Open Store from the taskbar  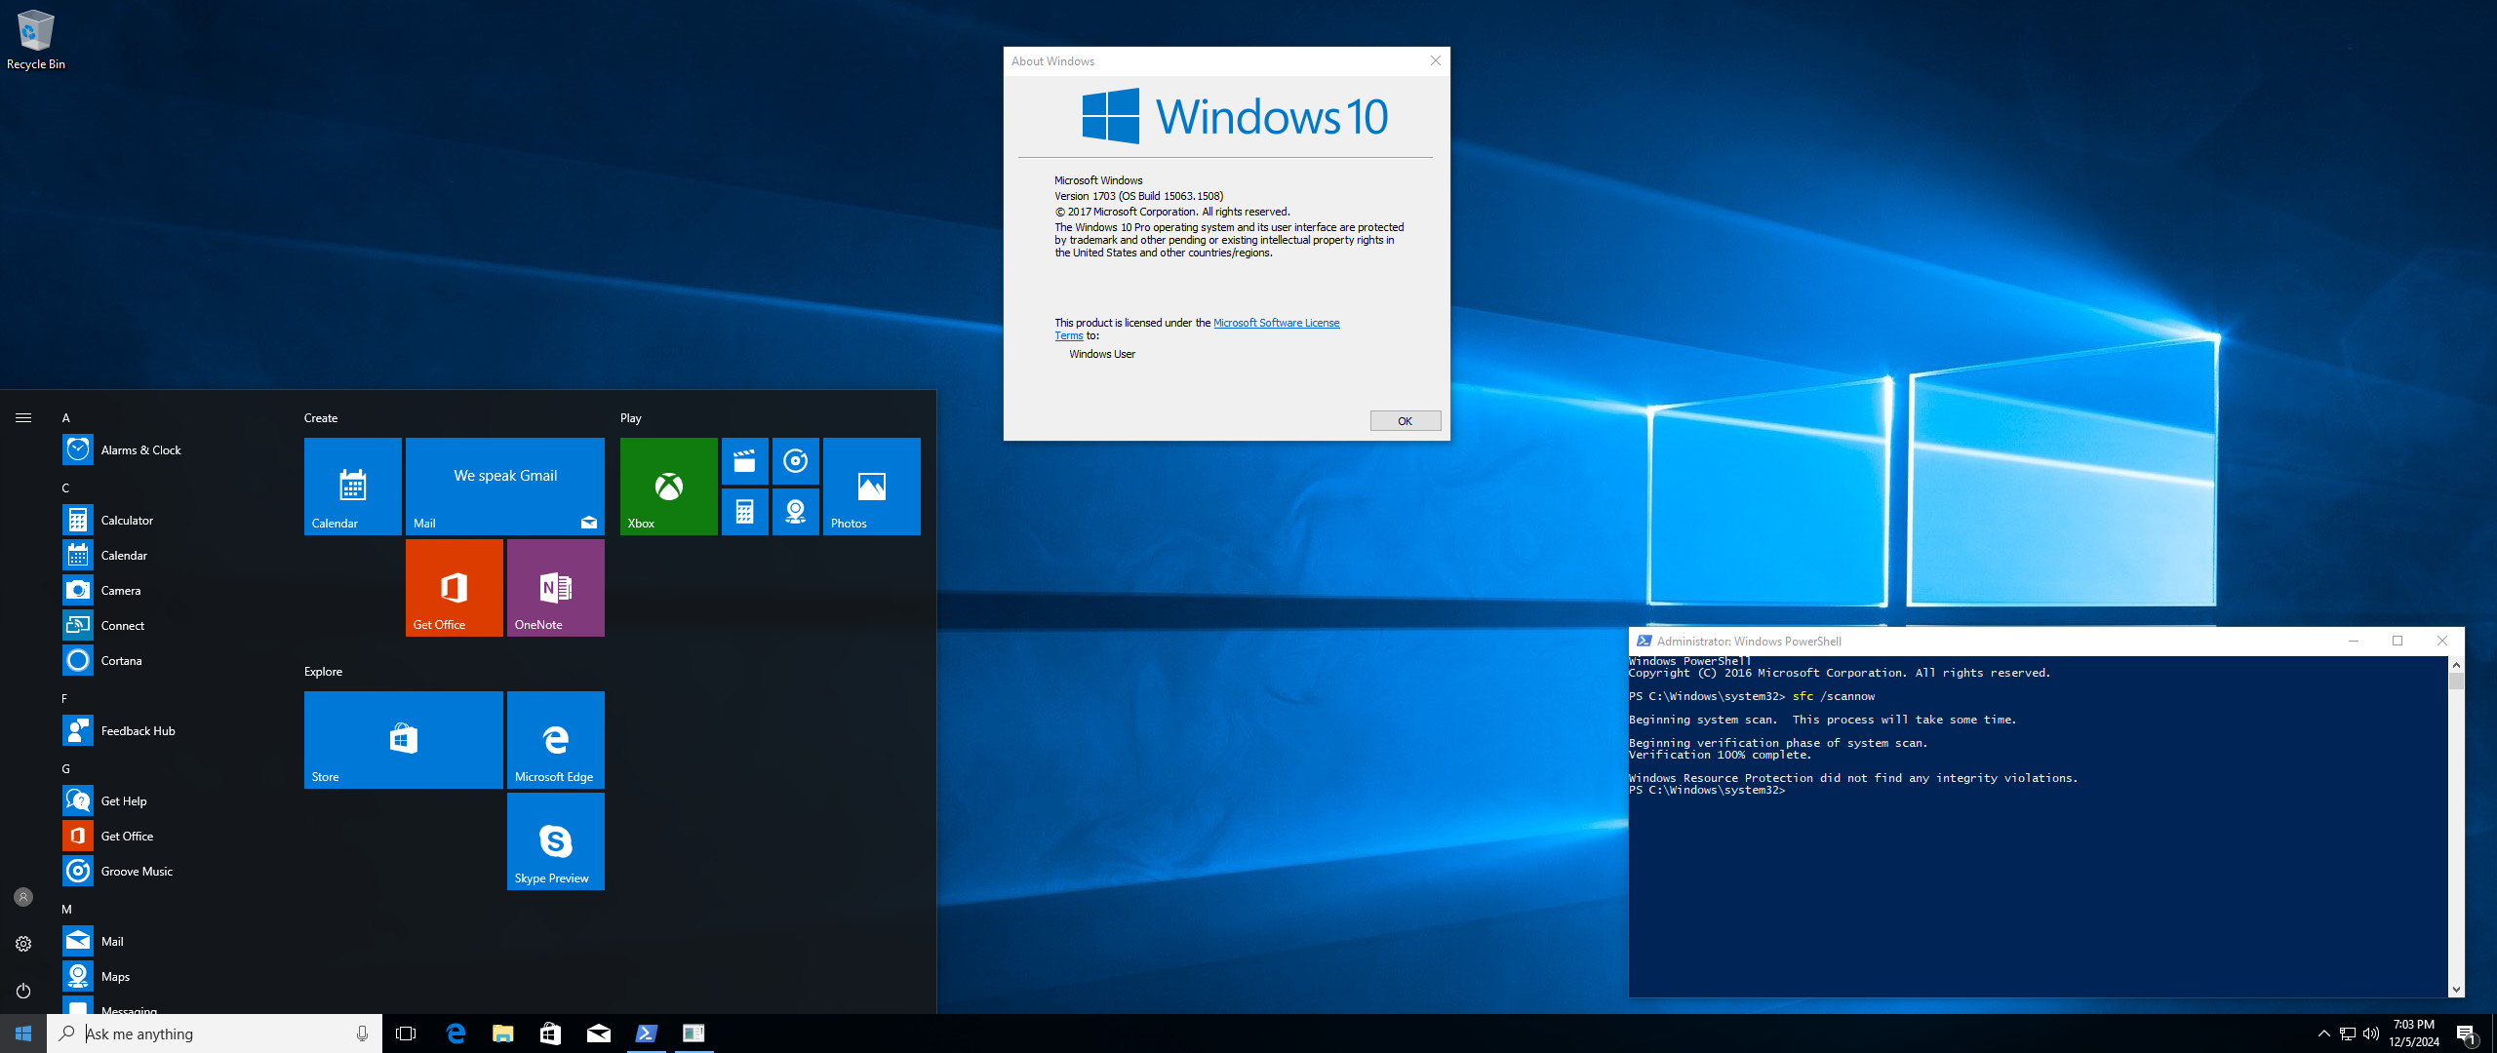551,1033
